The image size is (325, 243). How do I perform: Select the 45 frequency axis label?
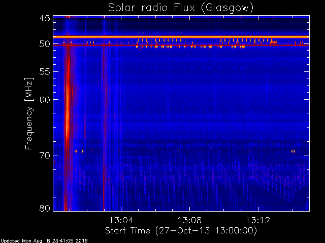(45, 19)
